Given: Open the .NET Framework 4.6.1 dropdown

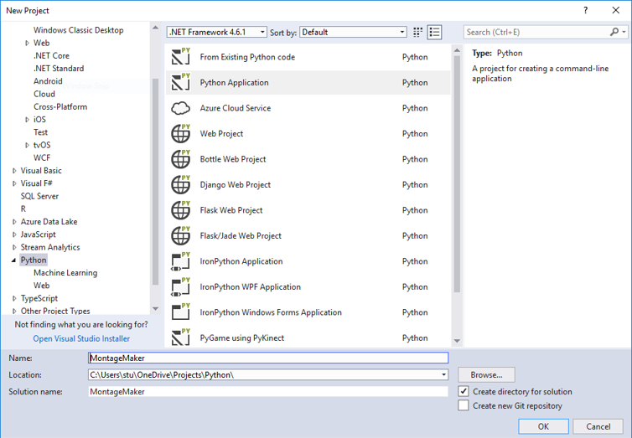Looking at the screenshot, I should [x=217, y=32].
